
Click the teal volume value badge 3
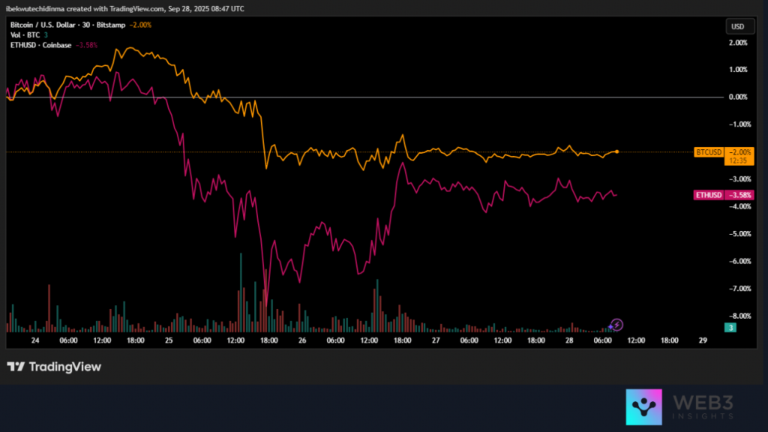[728, 327]
